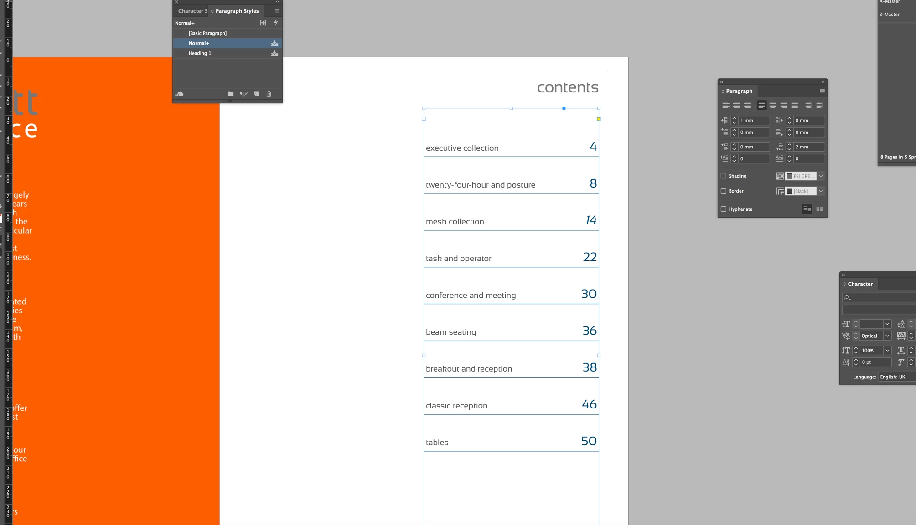Enable the Border checkbox
The height and width of the screenshot is (525, 916).
click(x=724, y=191)
